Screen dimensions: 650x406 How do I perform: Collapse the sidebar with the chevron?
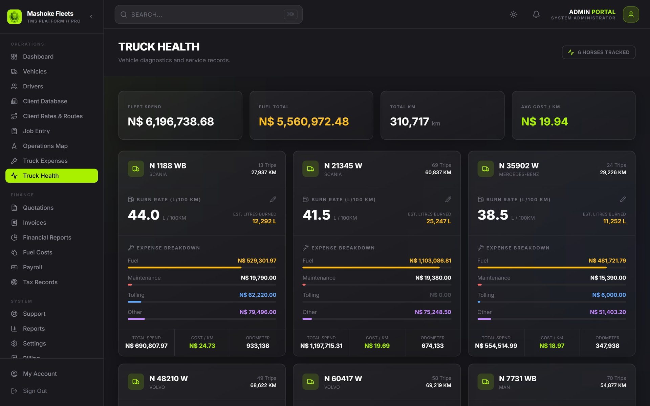tap(91, 17)
